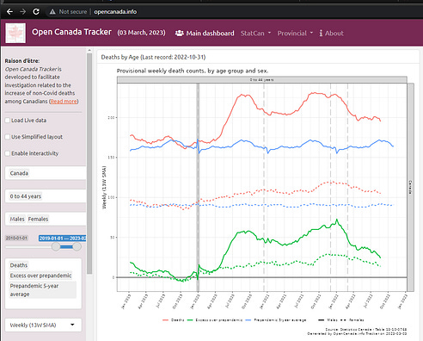This screenshot has height=341, width=423.
Task: Click the 0 to 44 years facet strip
Action: (x=262, y=80)
